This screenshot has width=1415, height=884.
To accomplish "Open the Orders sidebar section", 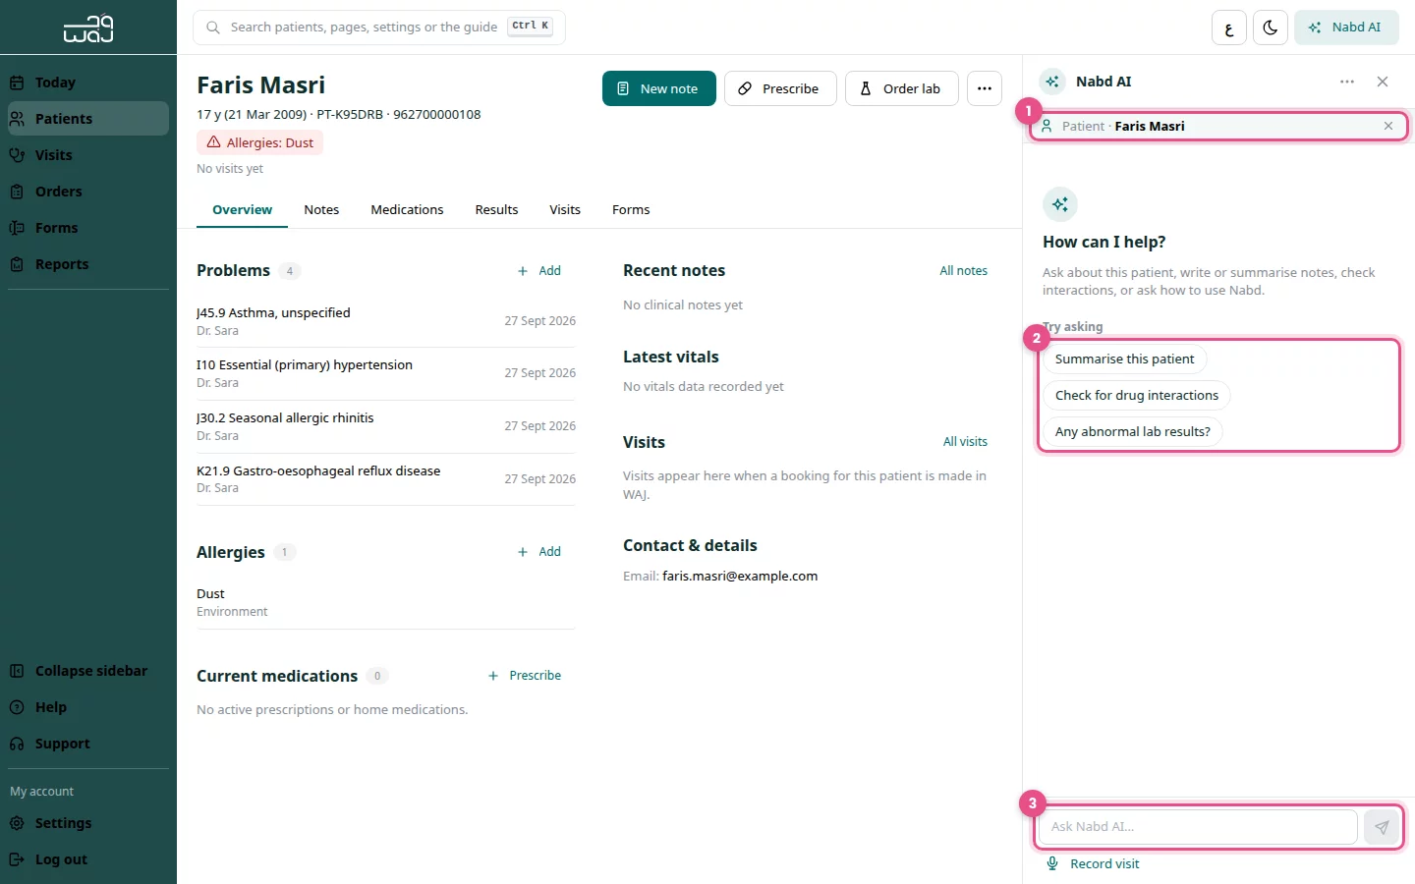I will (x=88, y=192).
